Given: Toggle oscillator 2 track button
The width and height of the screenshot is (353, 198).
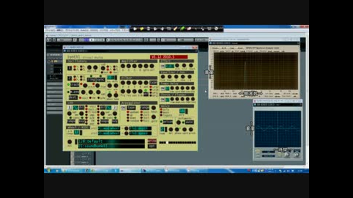Looking at the screenshot, I should point(75,85).
